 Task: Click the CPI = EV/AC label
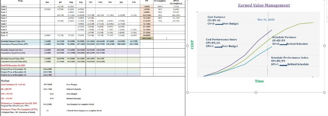coord(7,94)
